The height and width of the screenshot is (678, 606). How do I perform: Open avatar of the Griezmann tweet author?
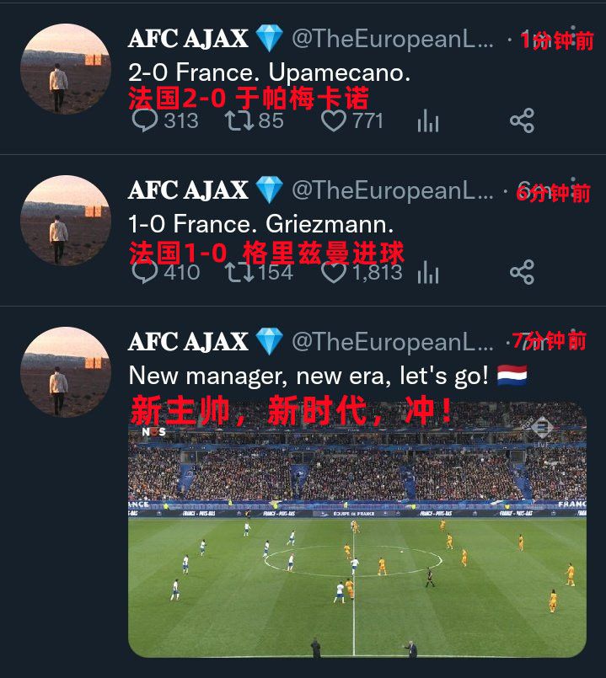pyautogui.click(x=66, y=220)
